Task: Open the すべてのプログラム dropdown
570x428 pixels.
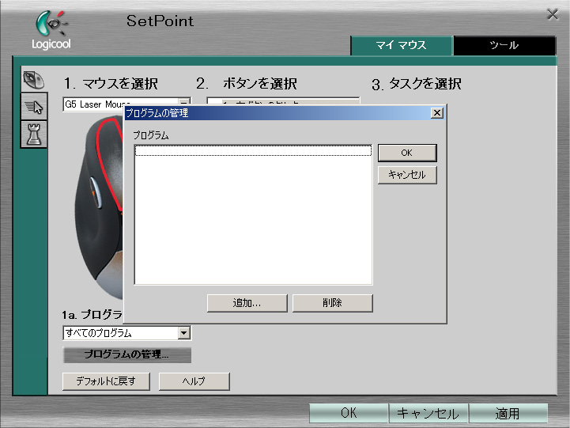Action: coord(184,333)
